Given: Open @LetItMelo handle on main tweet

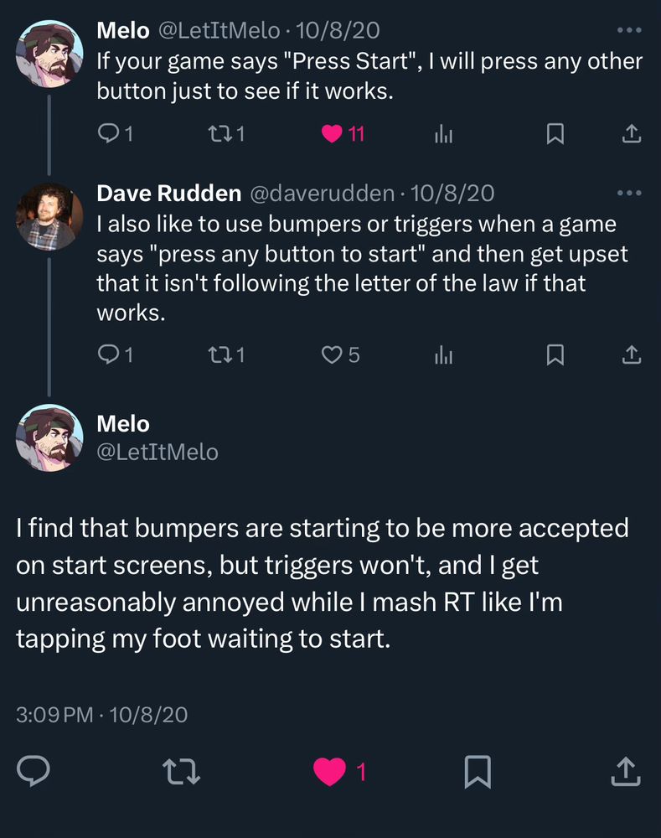Looking at the screenshot, I should coord(158,453).
